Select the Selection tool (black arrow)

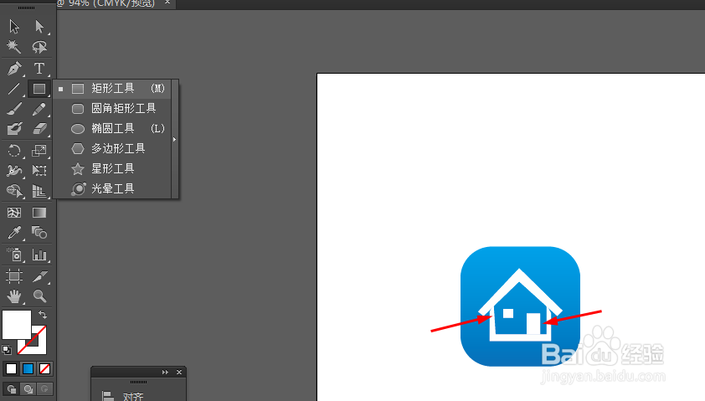coord(14,27)
